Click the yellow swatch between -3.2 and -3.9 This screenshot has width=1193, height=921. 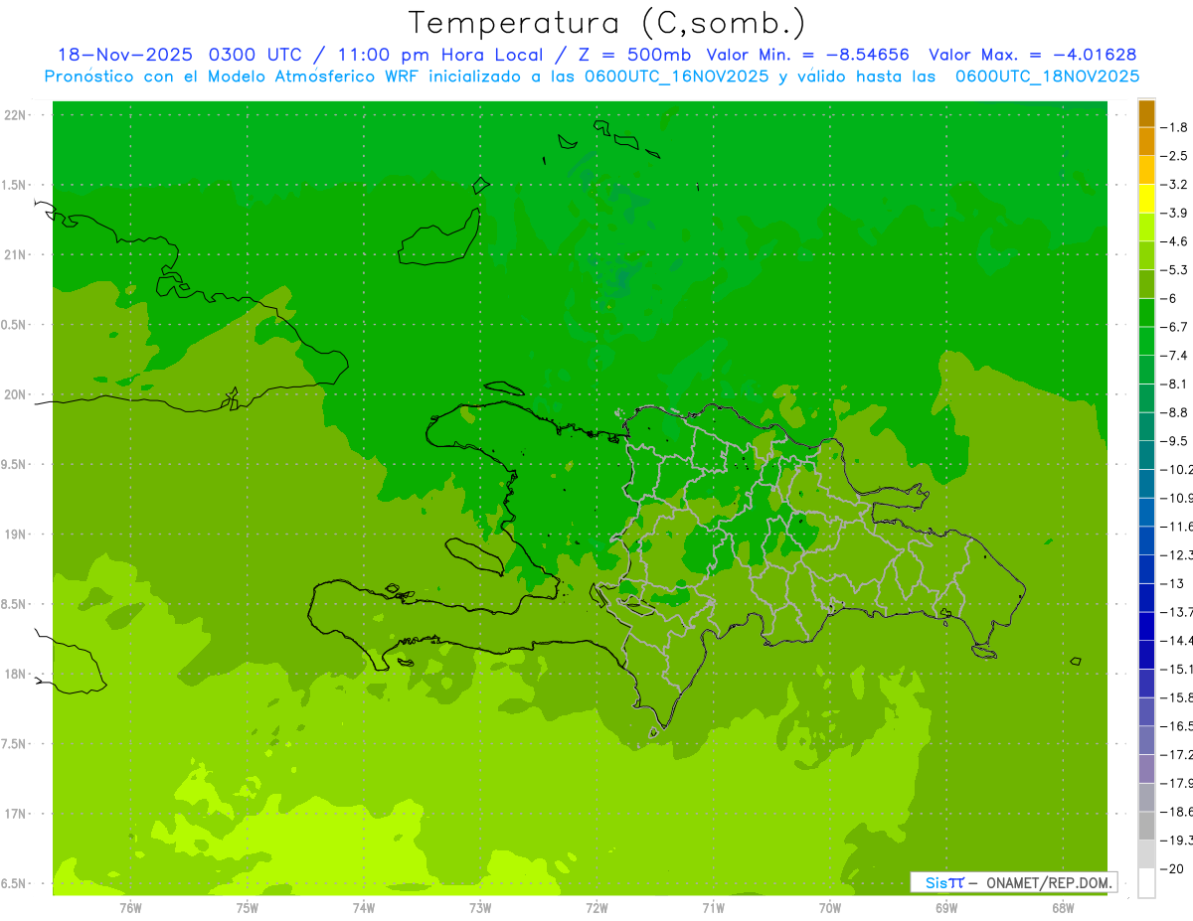pyautogui.click(x=1146, y=199)
